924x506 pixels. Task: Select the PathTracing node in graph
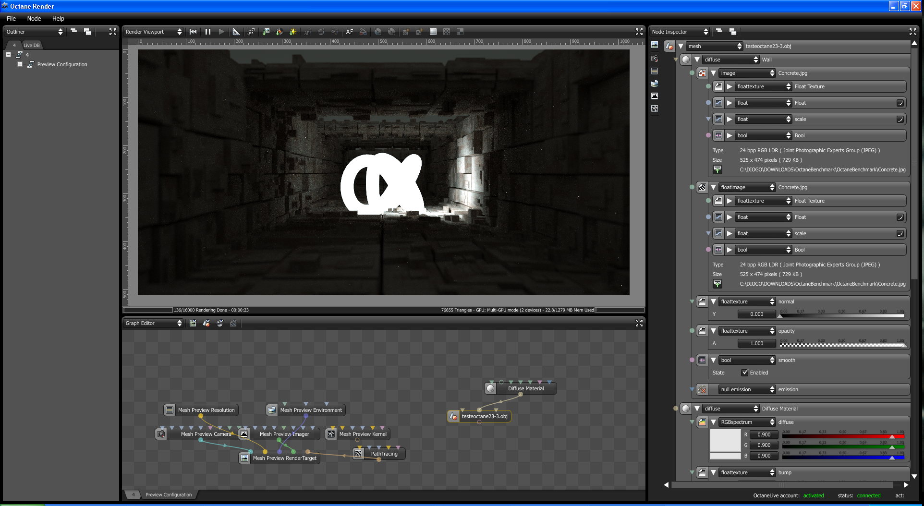coord(379,454)
